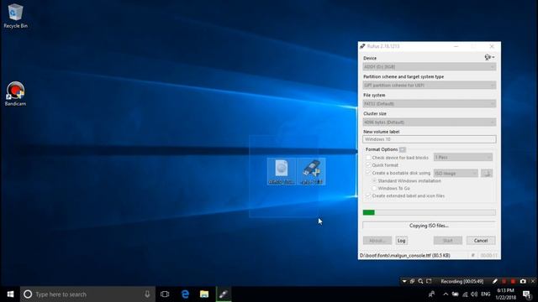Open the Recycle Bin desktop icon
This screenshot has height=302, width=538.
pos(15,16)
